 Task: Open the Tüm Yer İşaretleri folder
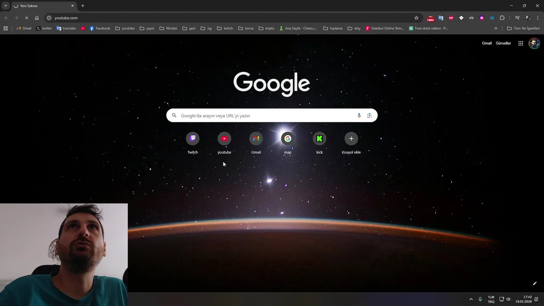(524, 28)
